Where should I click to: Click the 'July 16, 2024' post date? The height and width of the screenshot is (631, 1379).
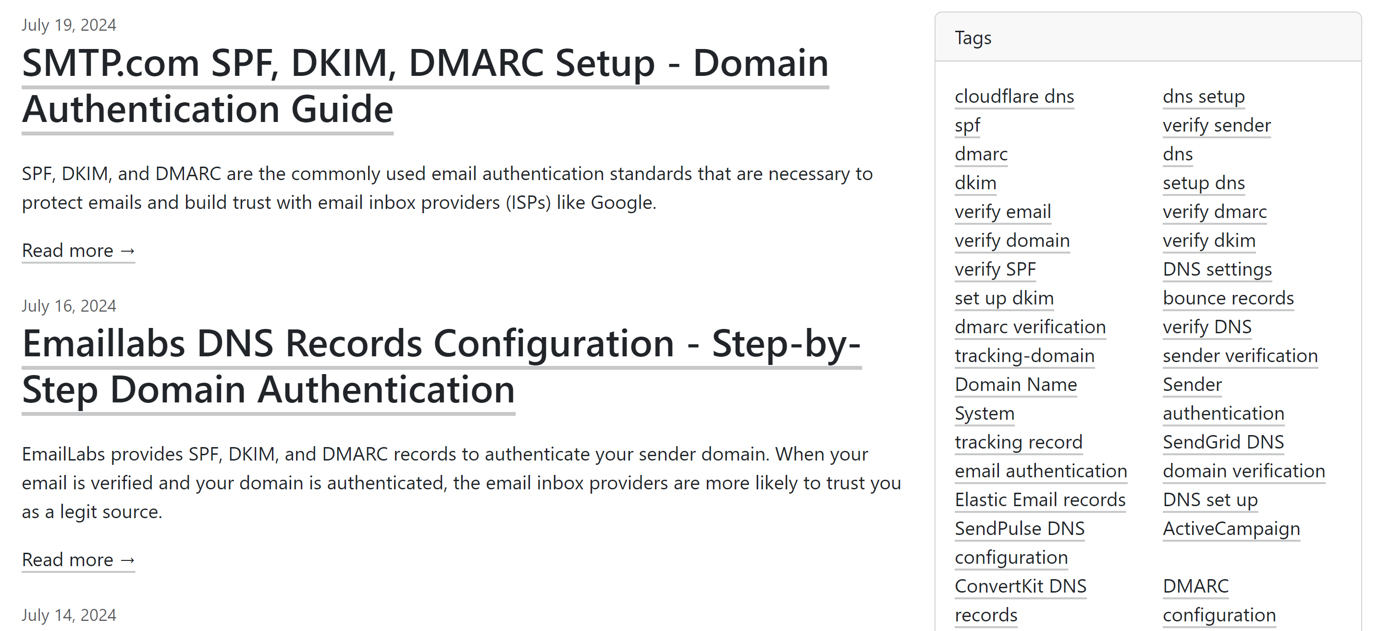point(69,306)
